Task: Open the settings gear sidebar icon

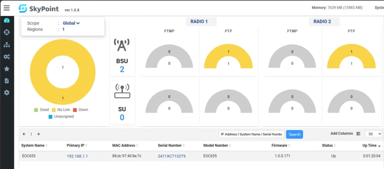Action: 7,93
